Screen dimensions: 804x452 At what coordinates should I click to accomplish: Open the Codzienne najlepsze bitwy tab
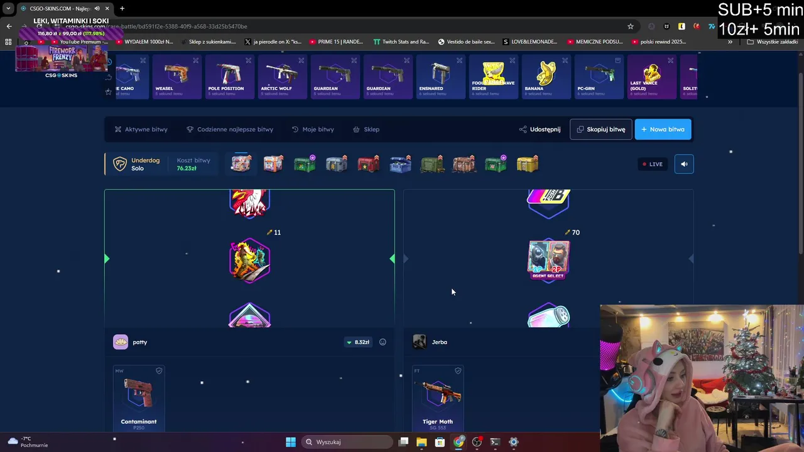pos(229,129)
